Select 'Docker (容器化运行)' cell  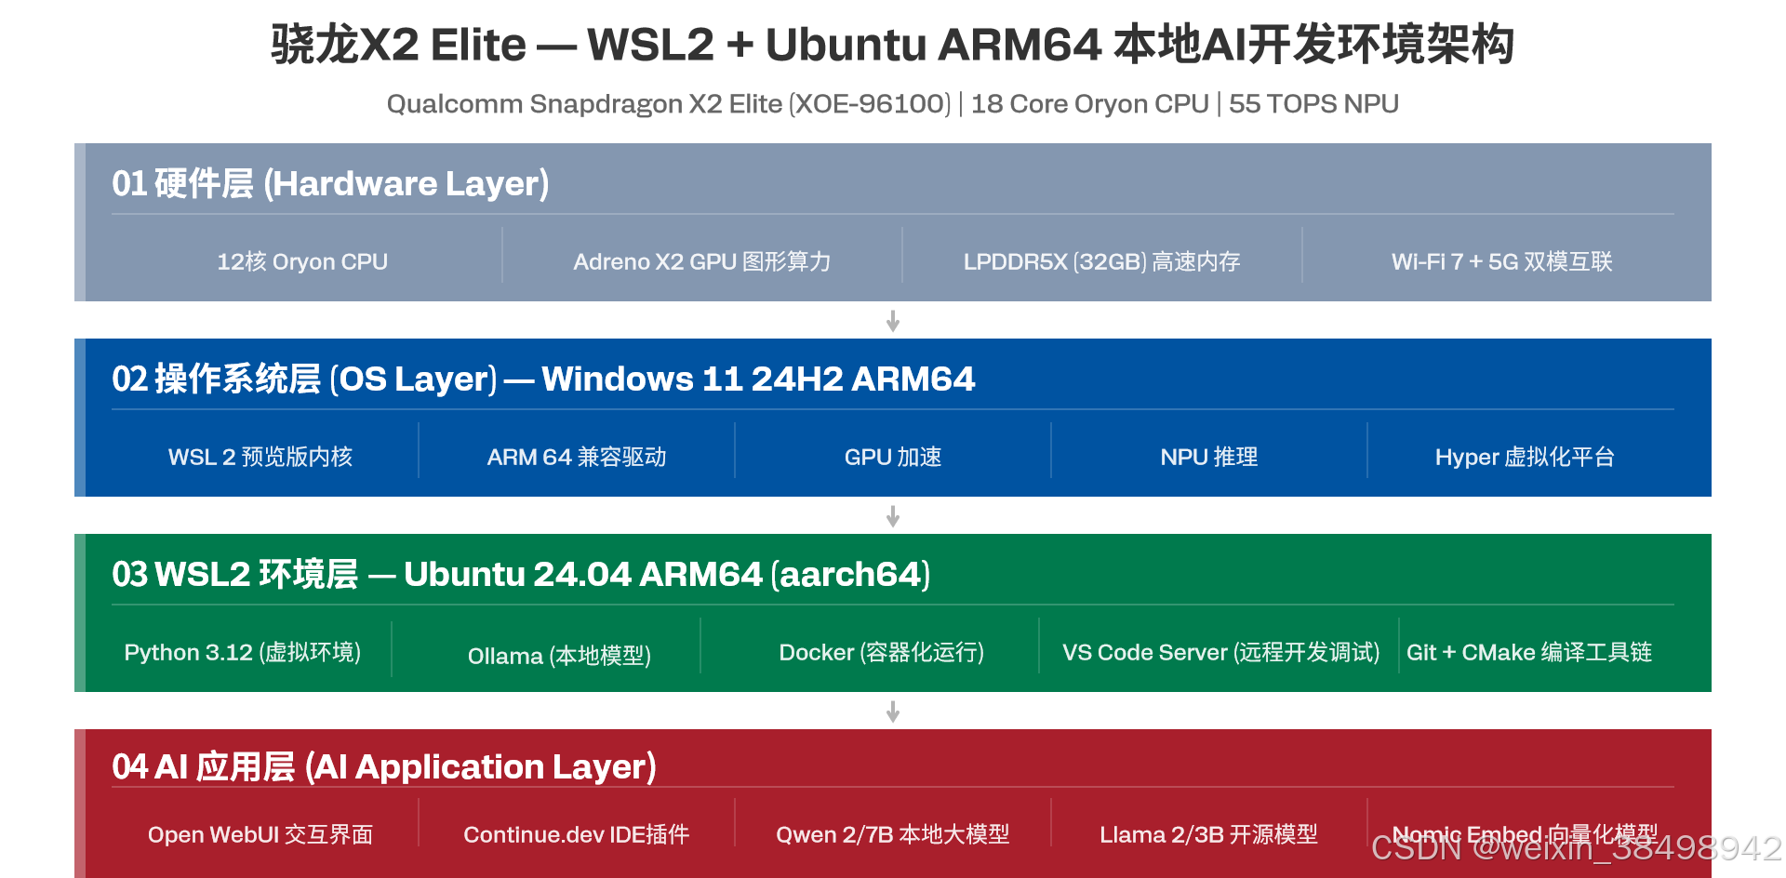point(882,652)
